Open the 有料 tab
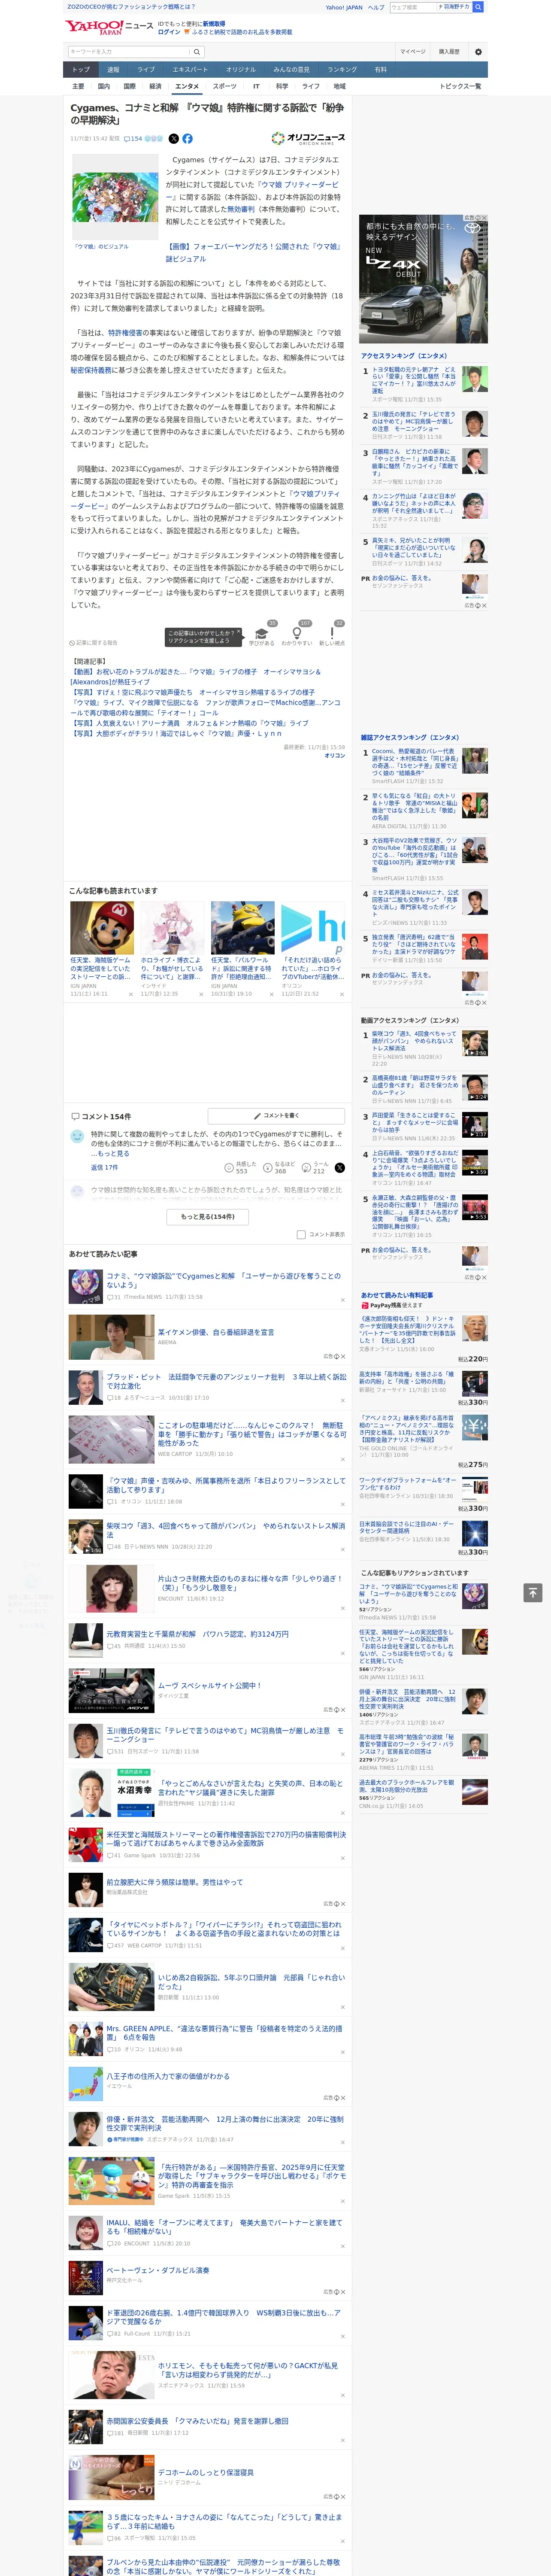This screenshot has width=551, height=2576. tap(380, 69)
